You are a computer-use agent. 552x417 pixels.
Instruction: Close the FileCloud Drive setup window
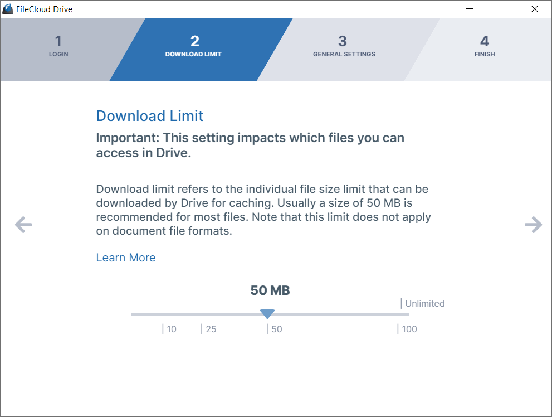pyautogui.click(x=535, y=9)
